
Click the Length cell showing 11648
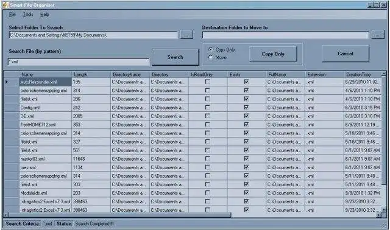coord(91,159)
